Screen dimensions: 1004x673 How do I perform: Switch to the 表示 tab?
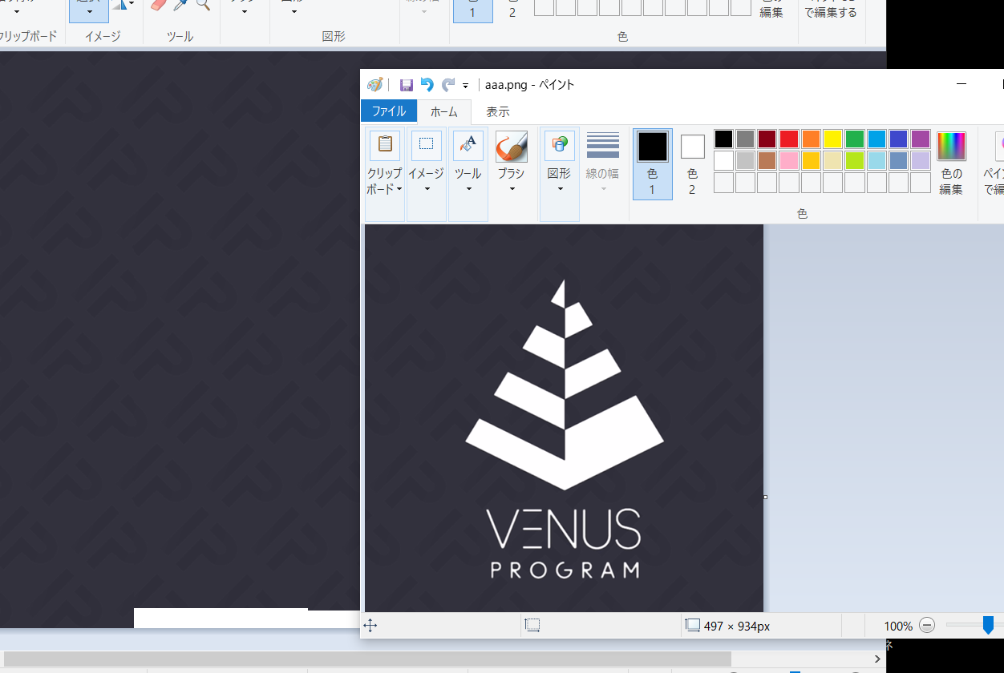pos(497,111)
